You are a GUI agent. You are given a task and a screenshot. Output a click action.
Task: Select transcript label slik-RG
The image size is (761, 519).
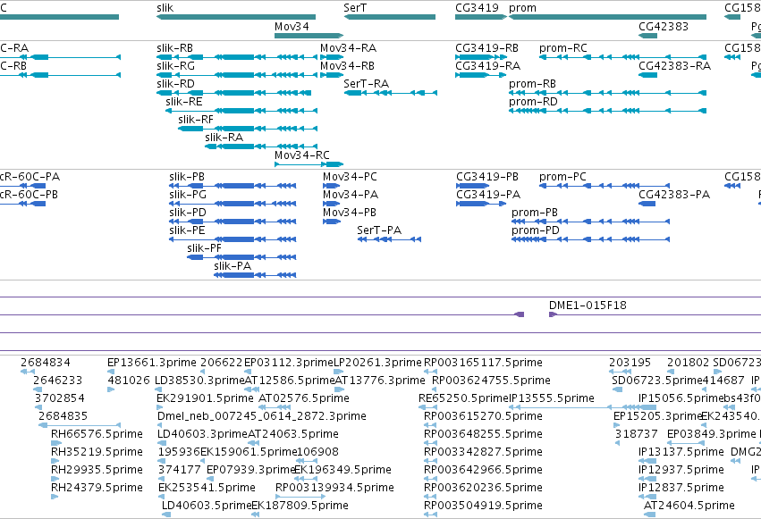pos(175,65)
